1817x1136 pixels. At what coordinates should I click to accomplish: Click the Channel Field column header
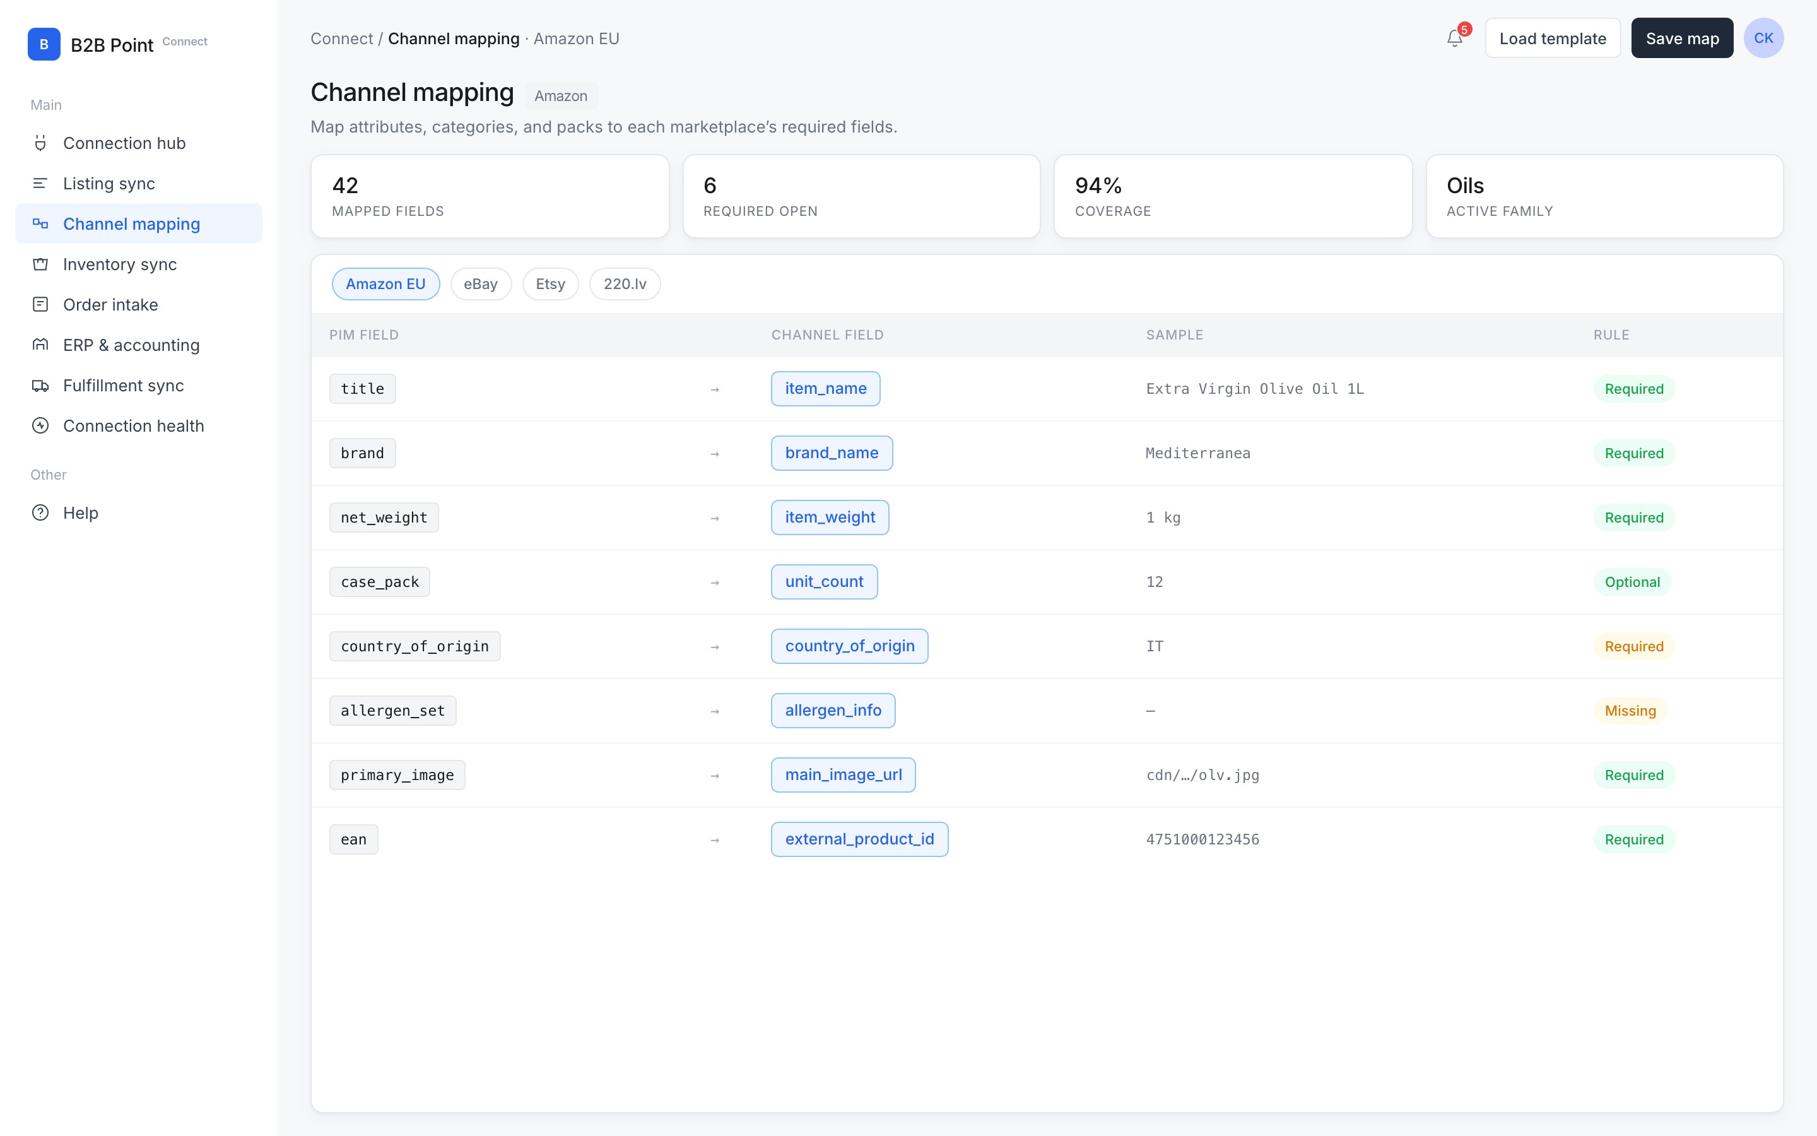[827, 335]
